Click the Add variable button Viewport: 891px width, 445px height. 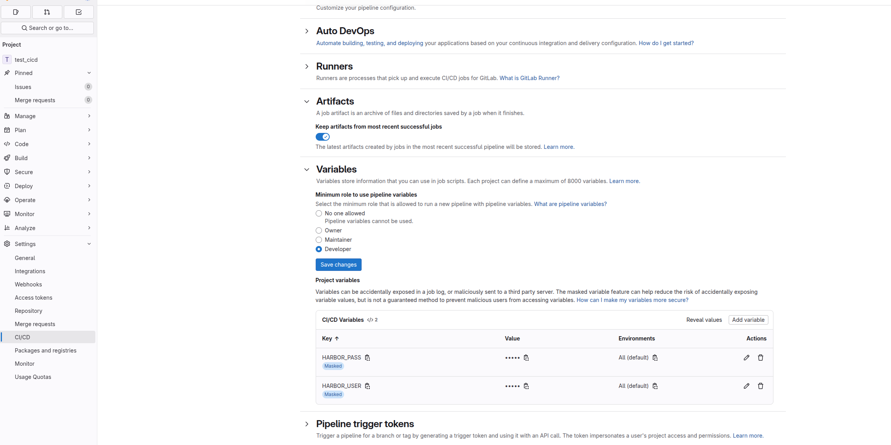pos(748,320)
